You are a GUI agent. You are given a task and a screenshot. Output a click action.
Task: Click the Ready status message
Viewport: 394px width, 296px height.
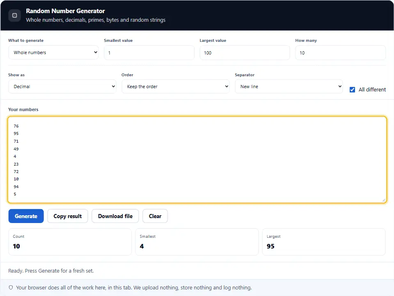[51, 271]
